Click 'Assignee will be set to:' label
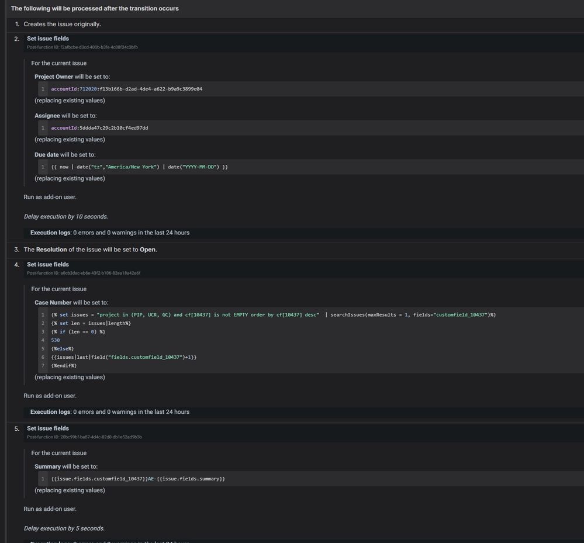Image resolution: width=584 pixels, height=543 pixels. (65, 116)
